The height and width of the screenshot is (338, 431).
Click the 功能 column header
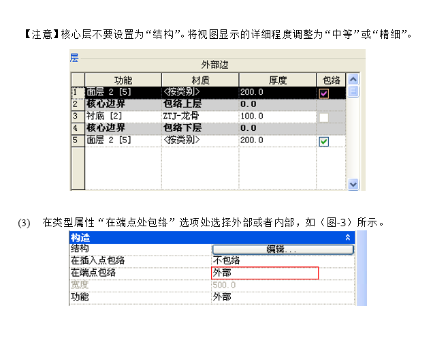point(123,80)
